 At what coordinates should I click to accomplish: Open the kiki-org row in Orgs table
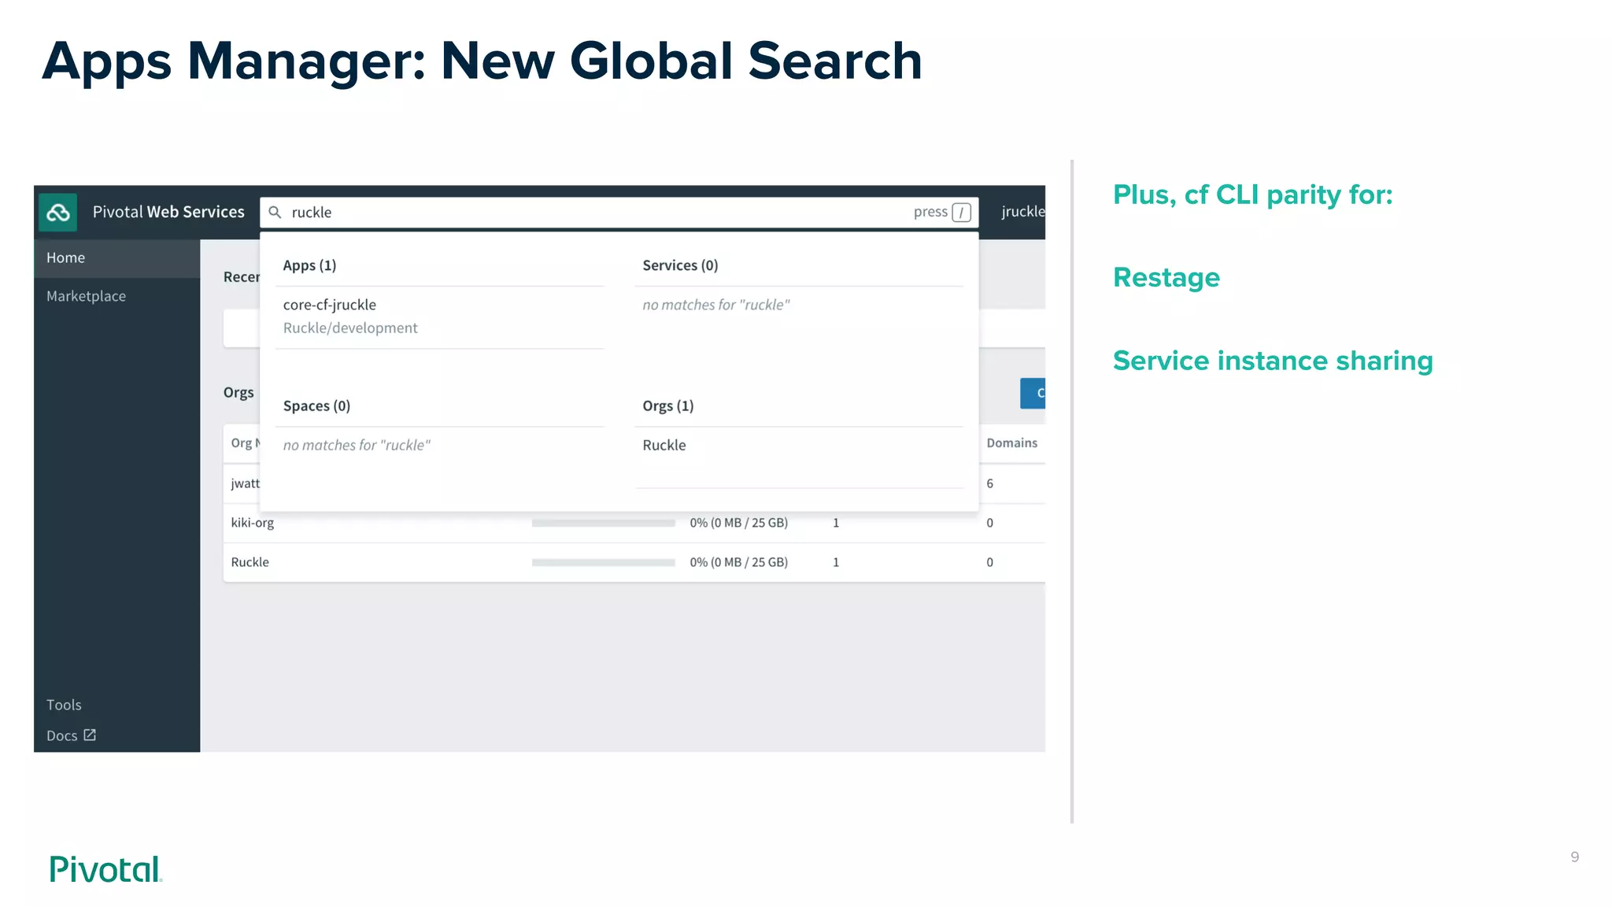click(x=634, y=523)
